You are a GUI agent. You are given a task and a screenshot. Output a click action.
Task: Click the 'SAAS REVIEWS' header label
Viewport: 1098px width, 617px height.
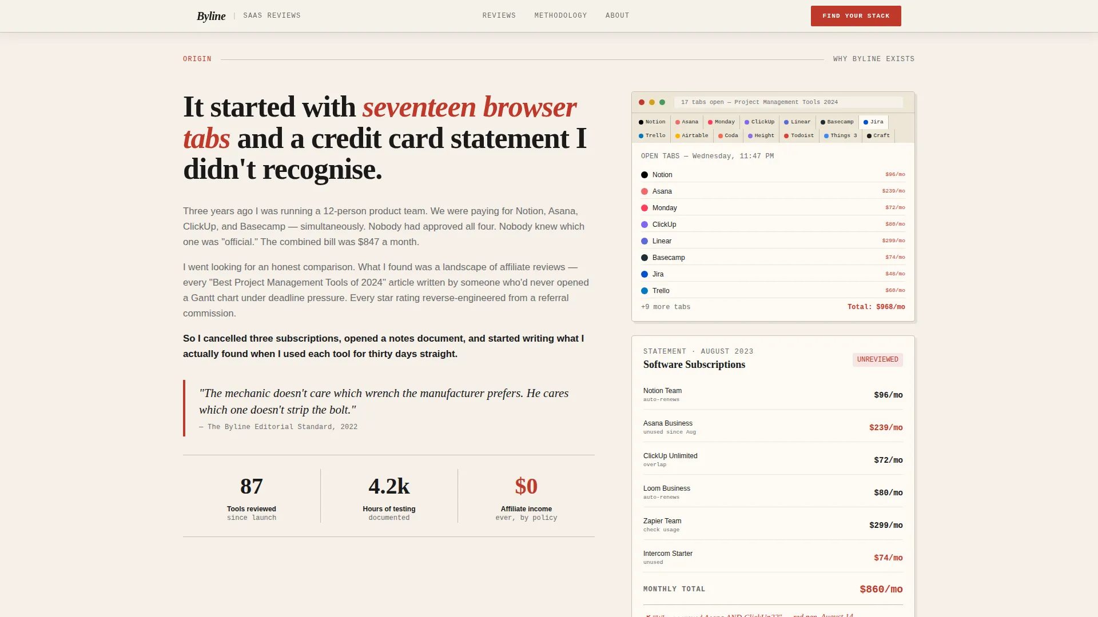coord(272,15)
